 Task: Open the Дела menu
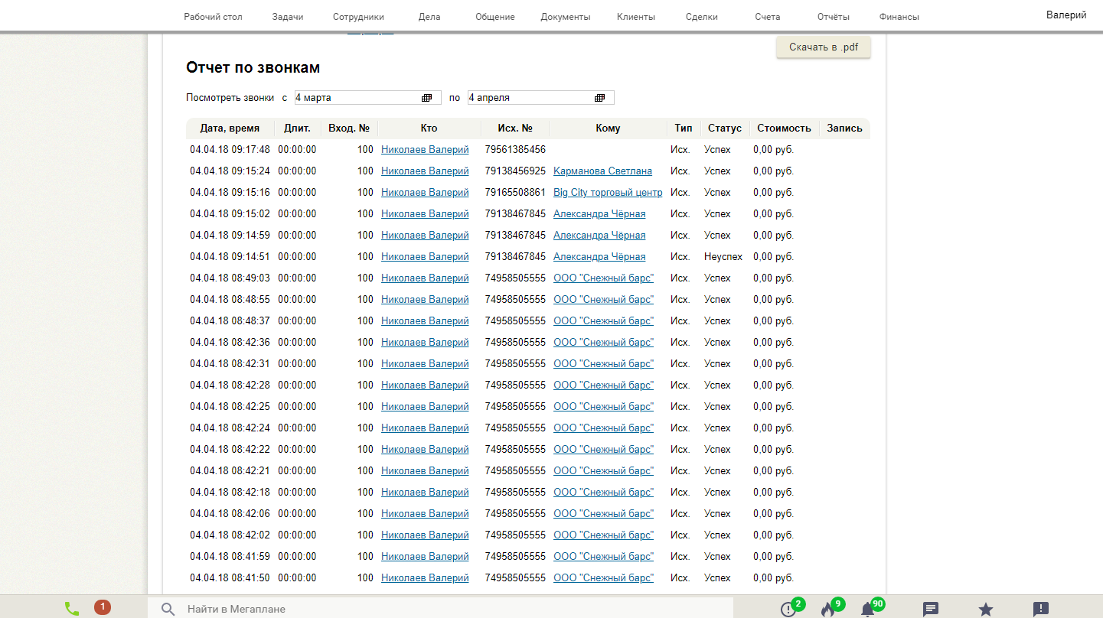(x=429, y=17)
